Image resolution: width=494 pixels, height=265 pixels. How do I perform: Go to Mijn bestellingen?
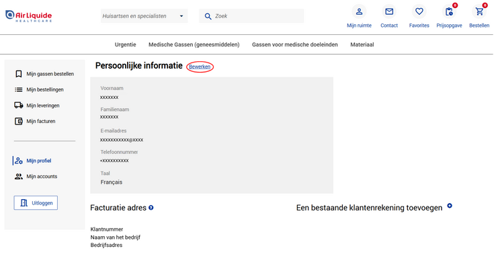point(45,89)
